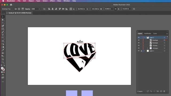
Task: Click Edit Contents button in control bar
Action: (19, 9)
